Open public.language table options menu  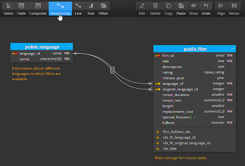70,47
